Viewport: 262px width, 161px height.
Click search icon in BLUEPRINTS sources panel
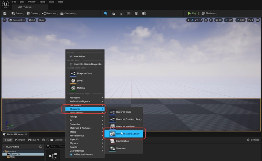pos(40,147)
